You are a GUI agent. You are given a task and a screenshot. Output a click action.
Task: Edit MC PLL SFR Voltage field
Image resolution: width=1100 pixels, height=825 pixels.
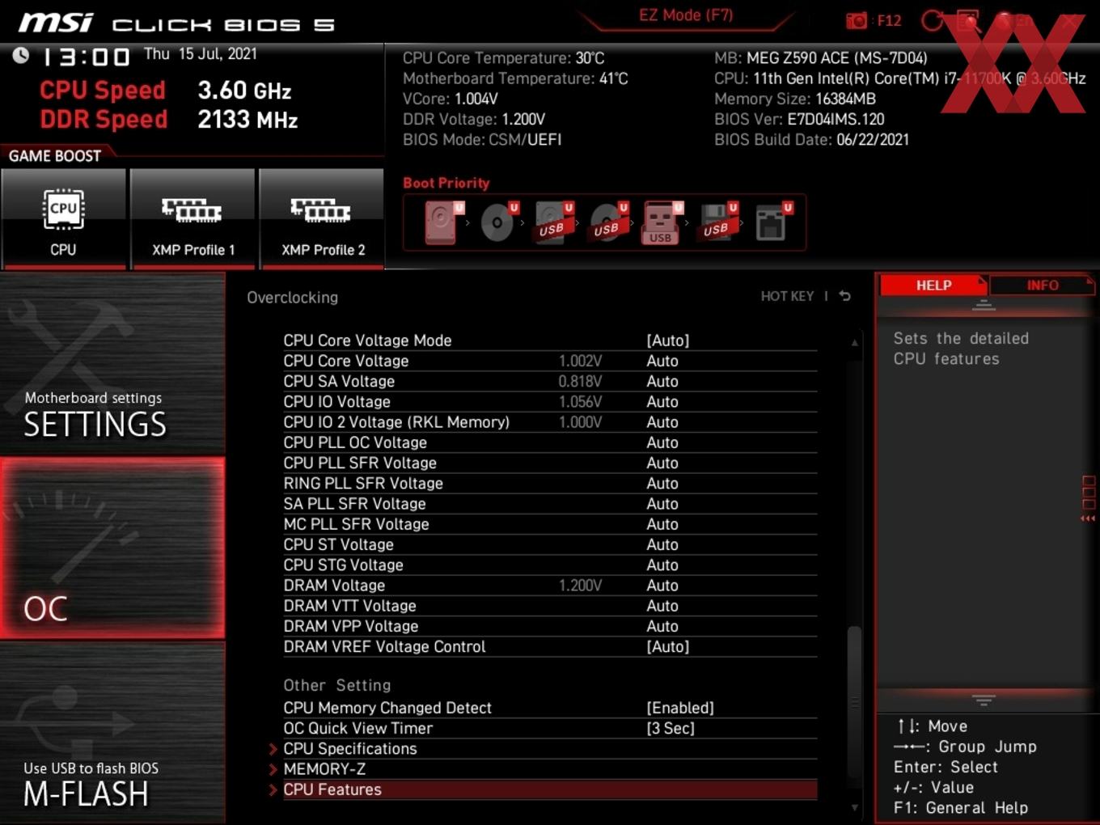point(662,524)
